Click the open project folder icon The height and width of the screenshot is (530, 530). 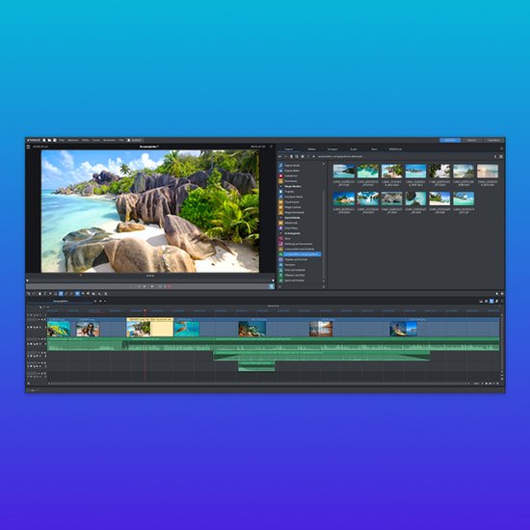tap(49, 140)
